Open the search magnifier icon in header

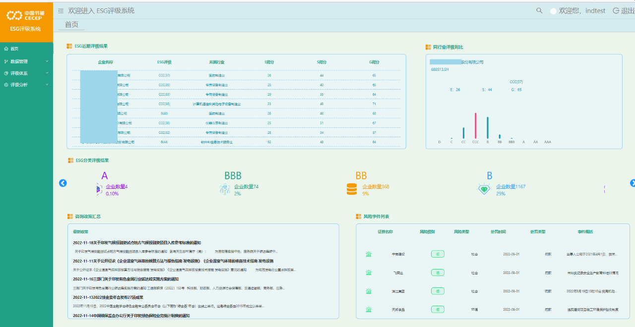(539, 10)
